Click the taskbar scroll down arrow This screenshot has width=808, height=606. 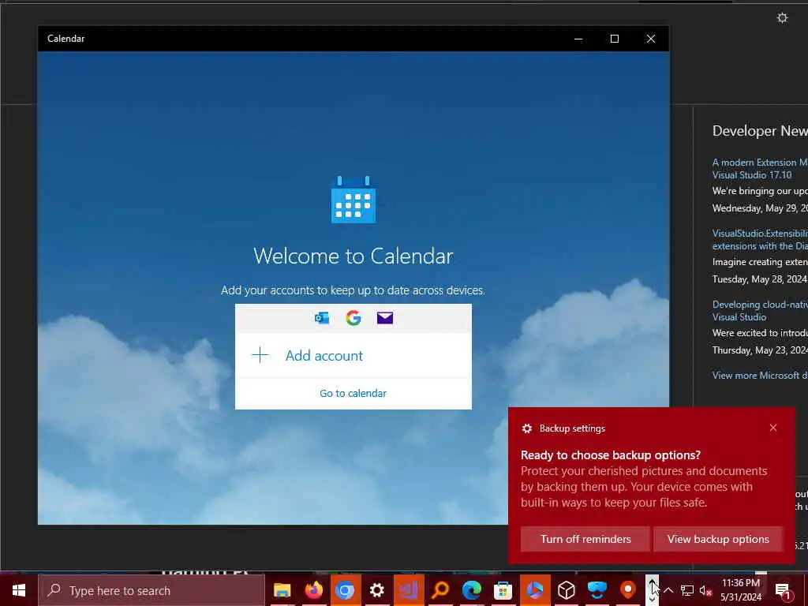(x=653, y=599)
